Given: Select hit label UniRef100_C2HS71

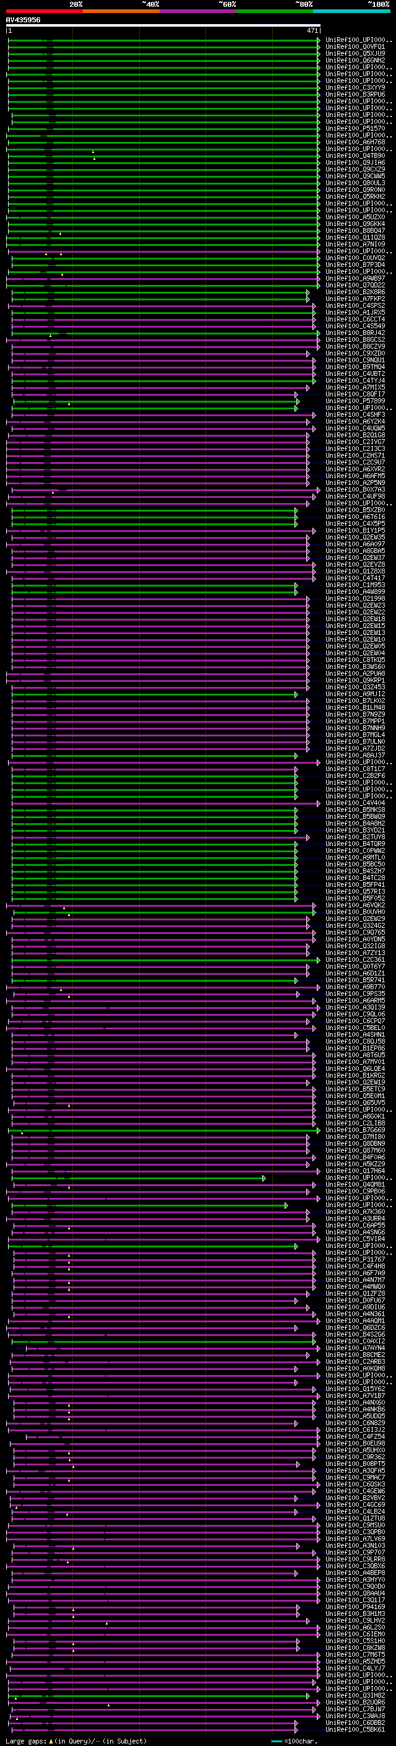Looking at the screenshot, I should (355, 455).
